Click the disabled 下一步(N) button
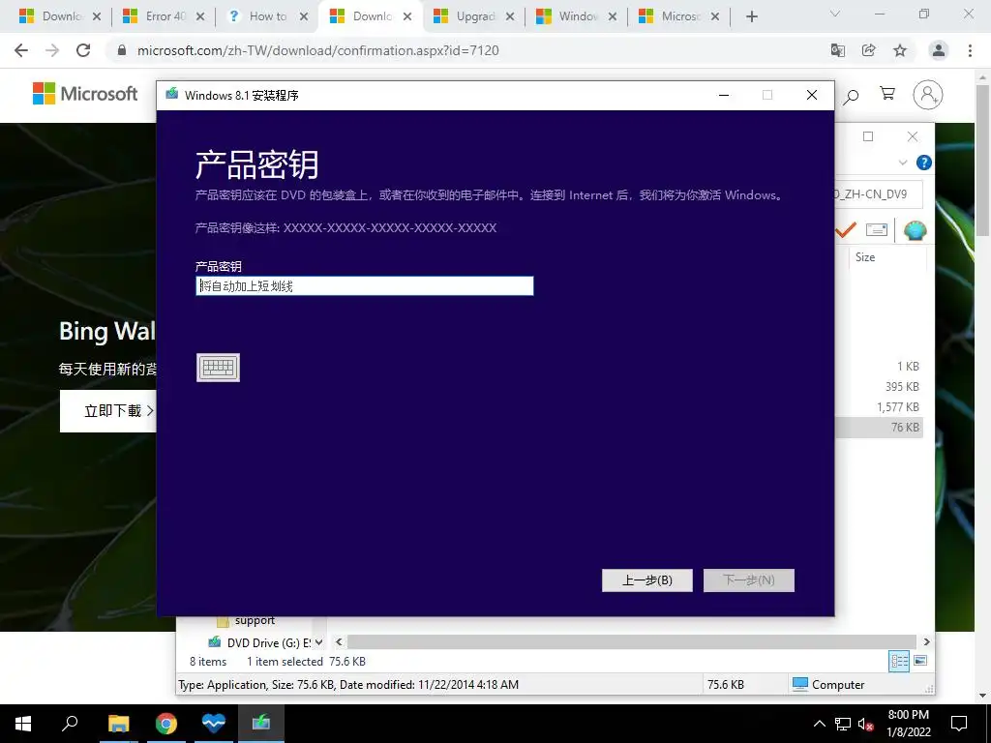Viewport: 991px width, 743px height. 749,580
